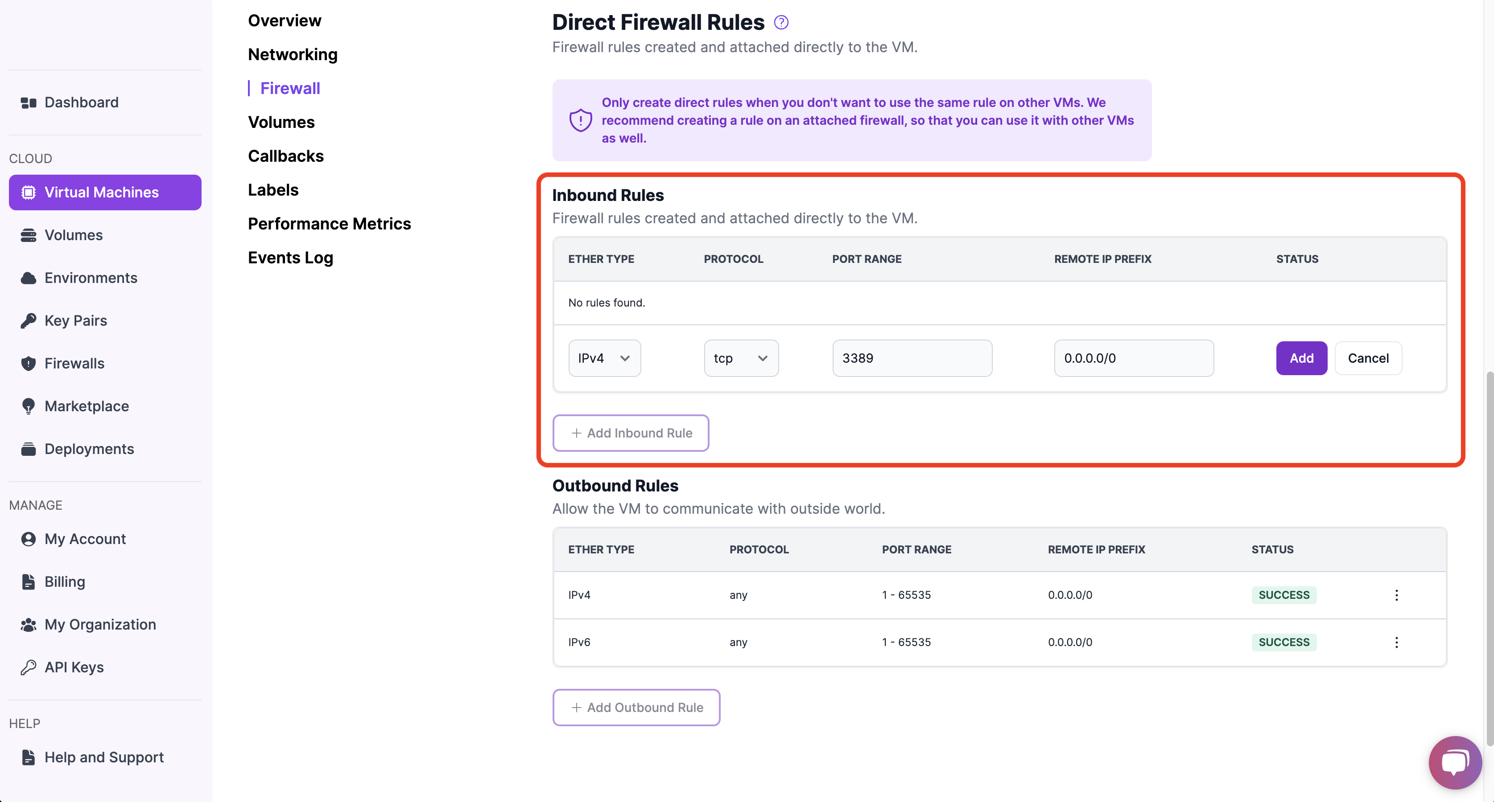Open Deployments in the sidebar
Viewport: 1494px width, 802px height.
pyautogui.click(x=89, y=449)
